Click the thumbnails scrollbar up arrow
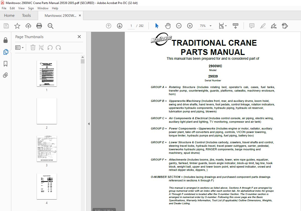The image size is (301, 211). 83,57
